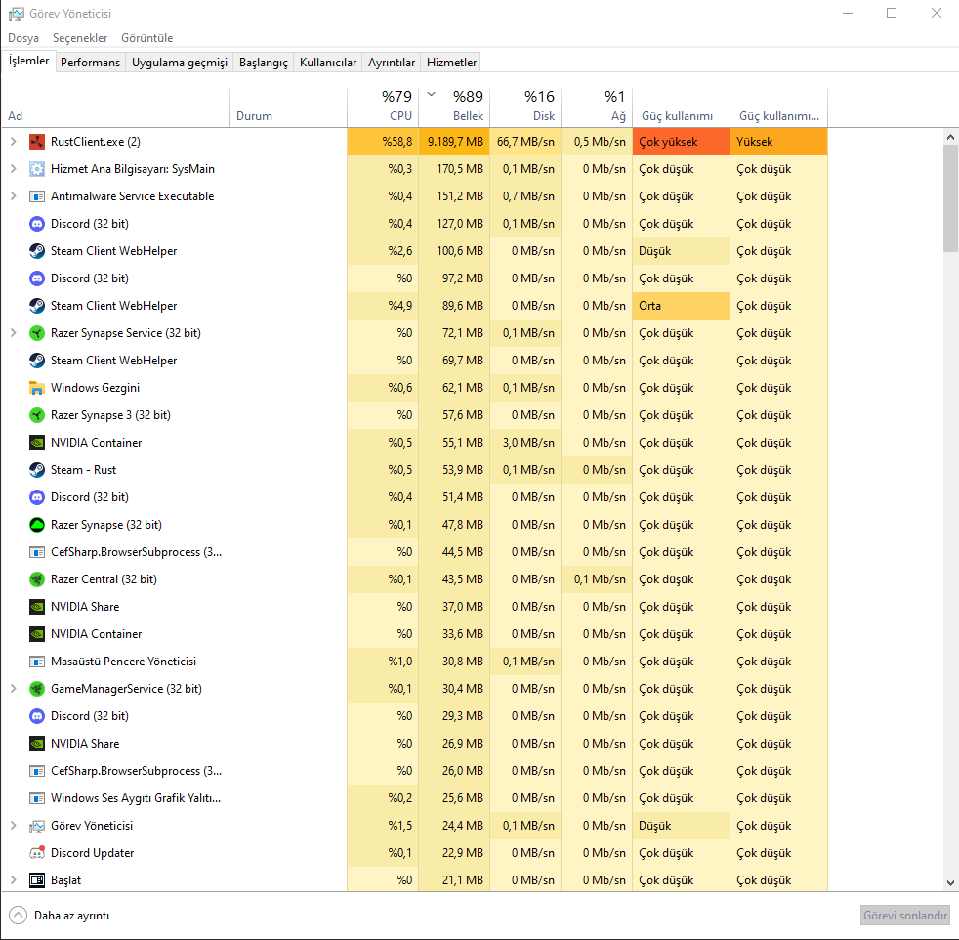Click Steam WebHelper icon in the 69,7 MB row
Viewport: 959px width, 940px height.
pos(37,361)
